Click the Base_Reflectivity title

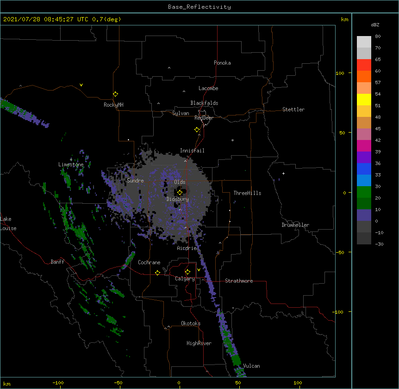coord(199,7)
